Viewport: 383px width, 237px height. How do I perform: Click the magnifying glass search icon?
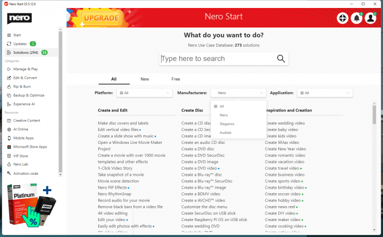pyautogui.click(x=281, y=59)
